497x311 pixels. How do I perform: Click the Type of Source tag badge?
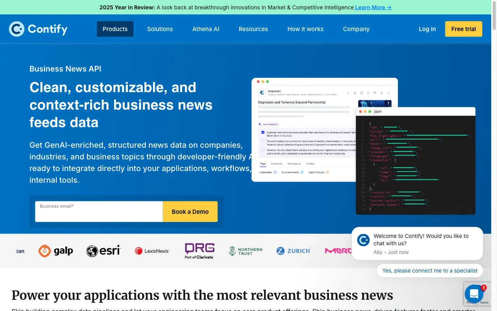tap(327, 172)
